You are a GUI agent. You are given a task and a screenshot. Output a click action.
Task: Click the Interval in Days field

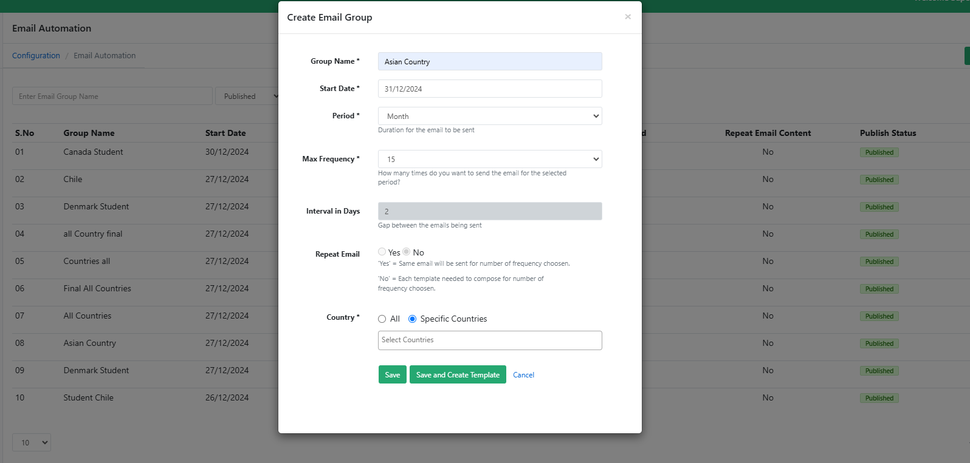tap(489, 211)
